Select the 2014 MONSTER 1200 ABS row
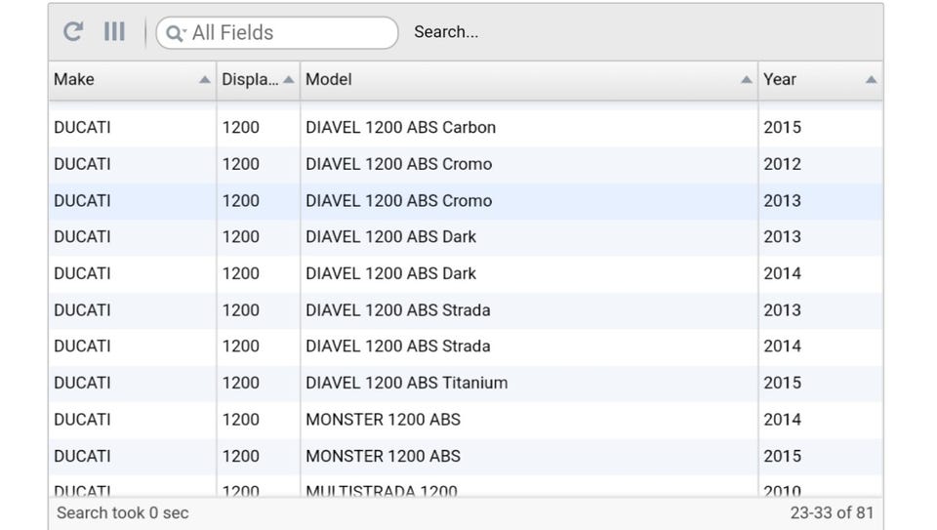 coord(383,420)
